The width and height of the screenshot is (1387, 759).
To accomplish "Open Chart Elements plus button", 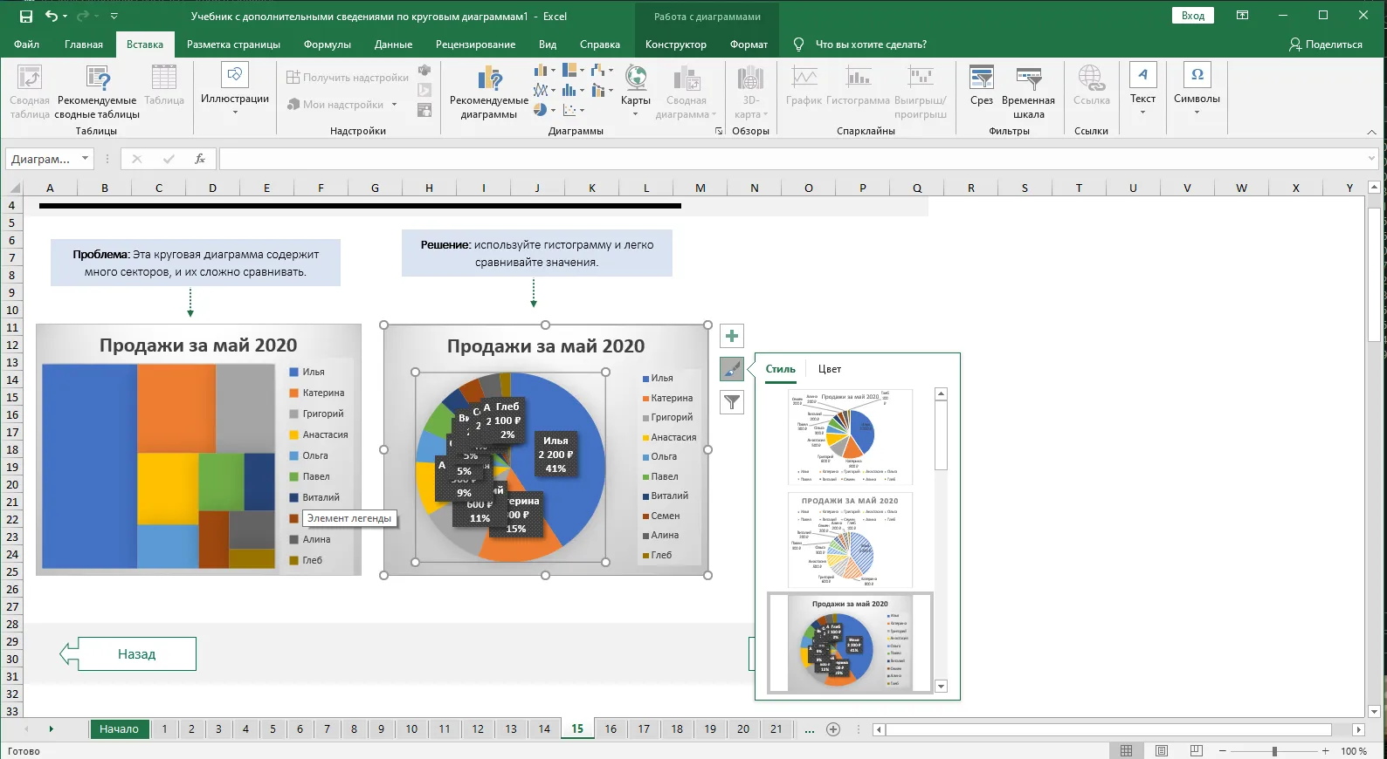I will [x=732, y=336].
